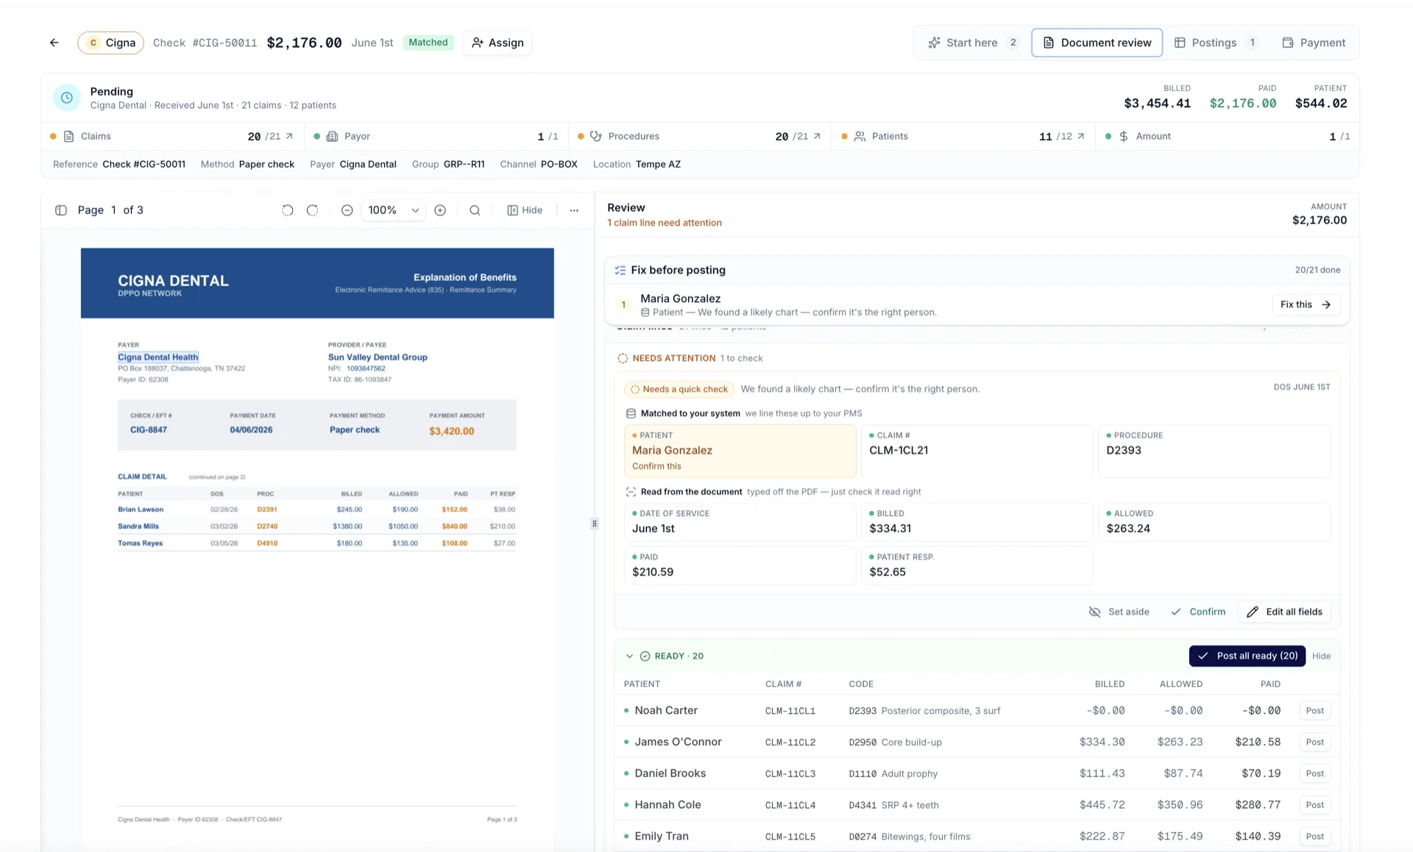This screenshot has height=852, width=1413.
Task: Click the Needs Attention dashed circle icon
Action: click(x=623, y=358)
